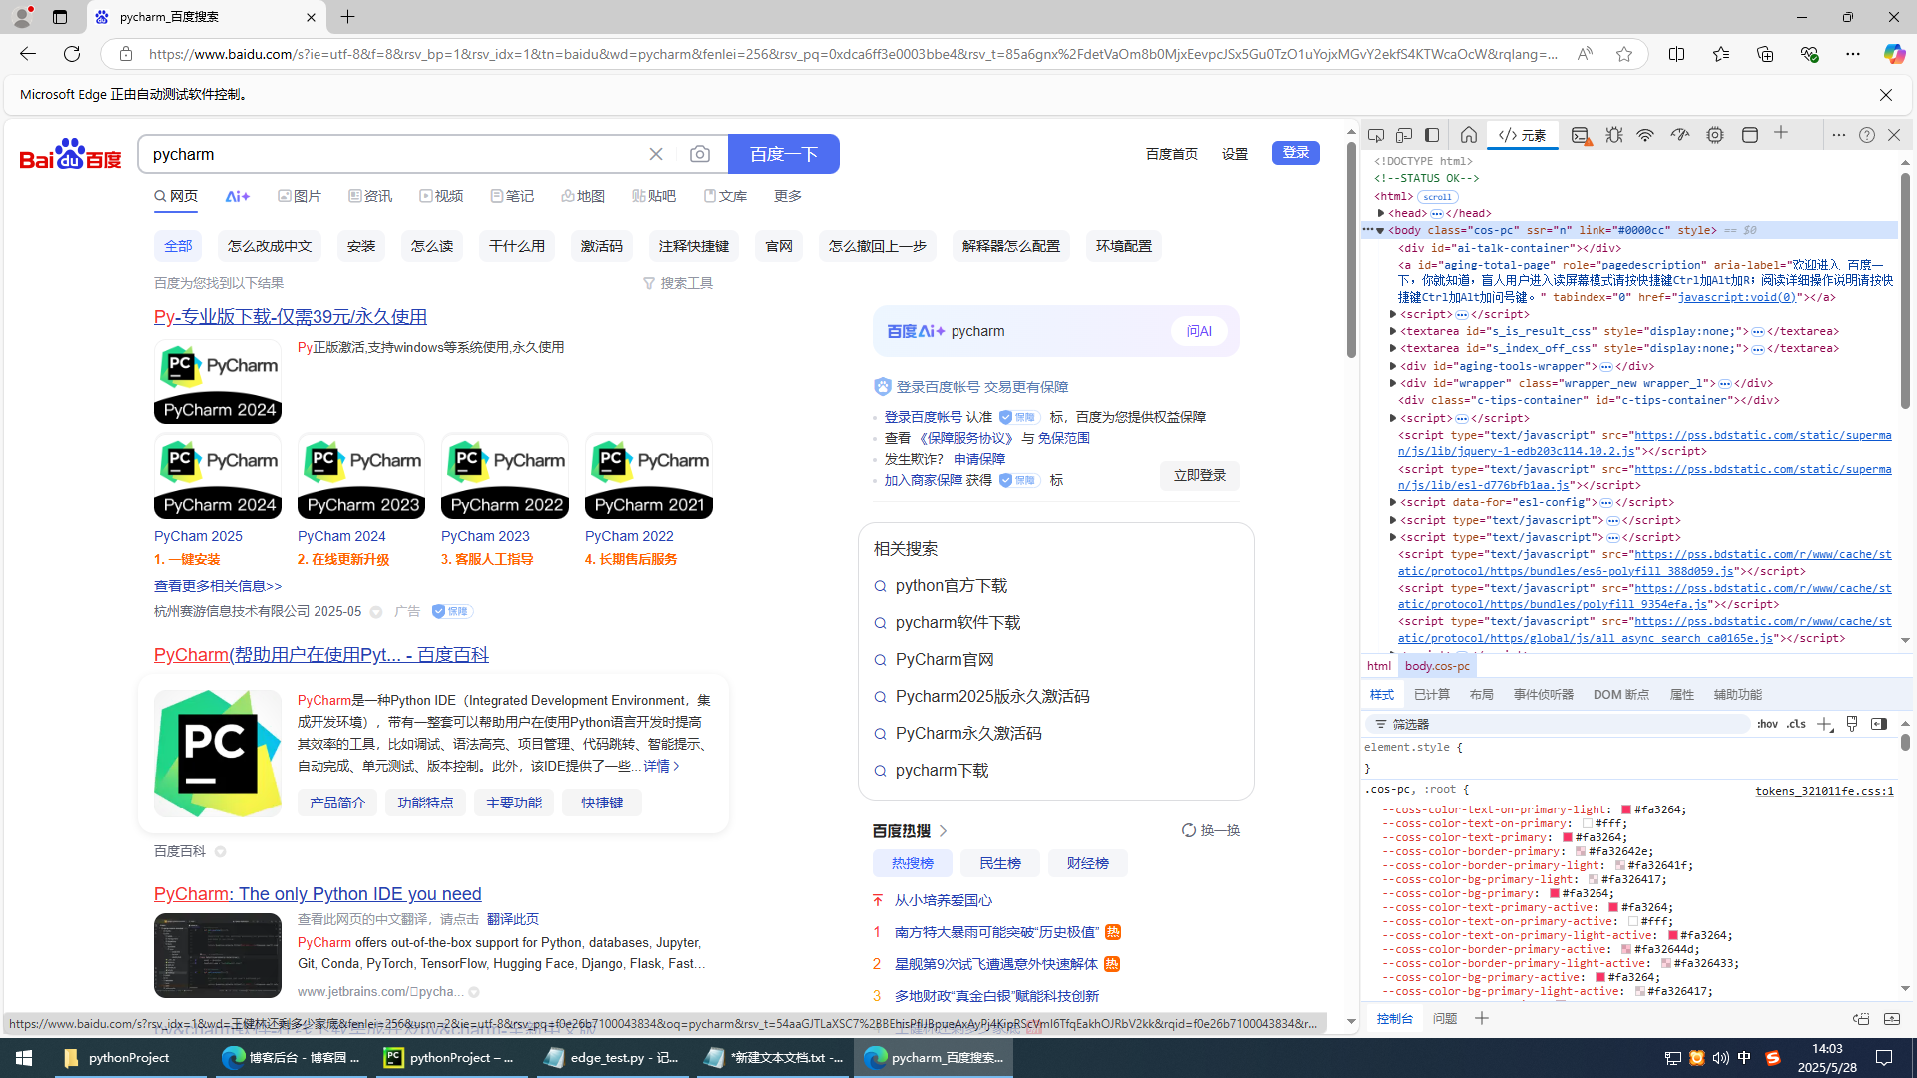The height and width of the screenshot is (1078, 1917).
Task: Open the Sources debugger bug icon
Action: pyautogui.click(x=1613, y=135)
